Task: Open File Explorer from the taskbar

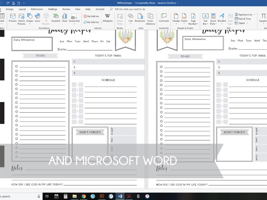Action: point(75,196)
